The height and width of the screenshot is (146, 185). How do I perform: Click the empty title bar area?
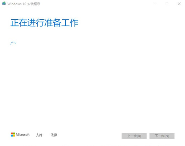coord(94,4)
